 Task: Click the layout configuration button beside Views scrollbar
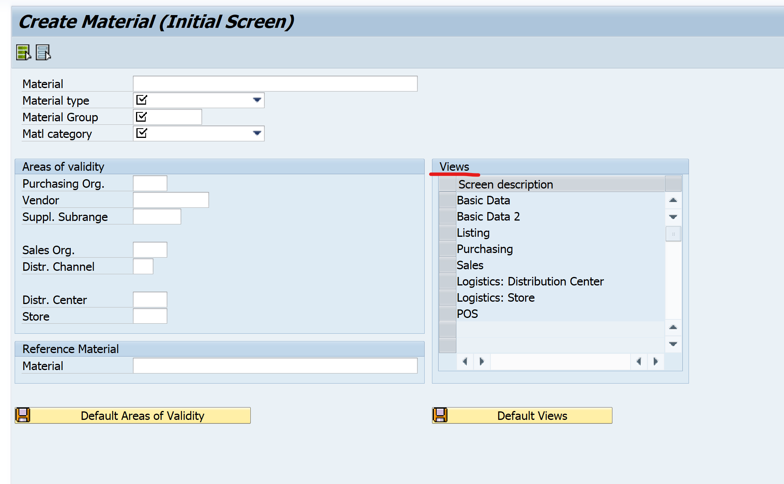673,234
